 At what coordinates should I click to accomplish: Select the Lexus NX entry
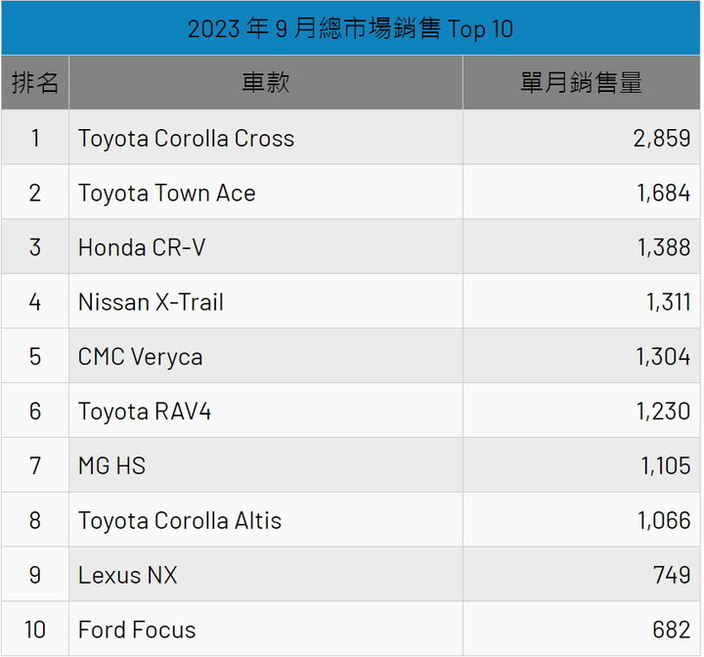(x=128, y=575)
